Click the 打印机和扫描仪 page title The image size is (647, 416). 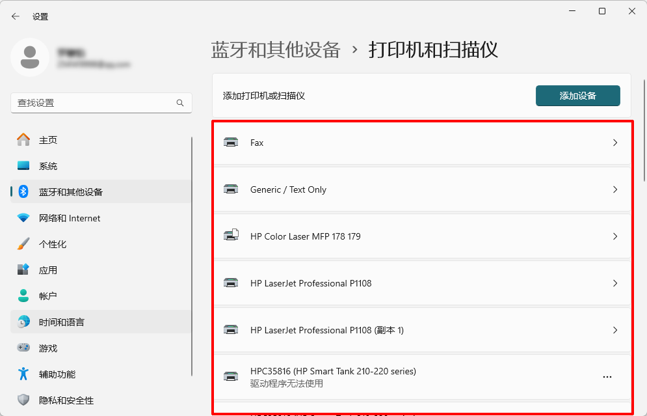433,50
